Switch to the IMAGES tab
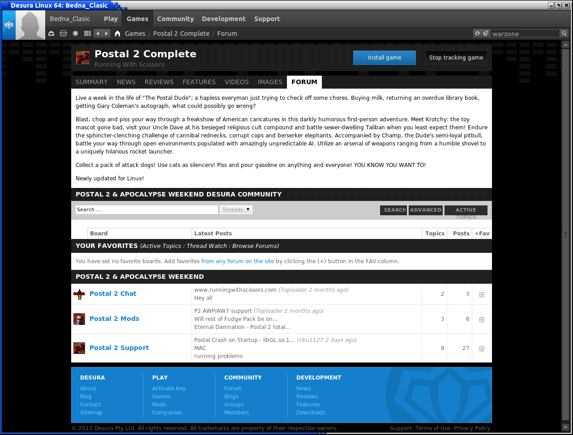573x435 pixels. pyautogui.click(x=270, y=82)
